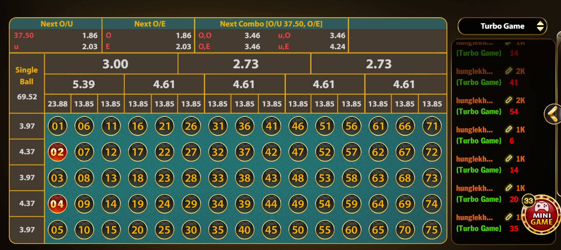The image size is (561, 250).
Task: Bet on the 5.39 group
Action: 84,84
